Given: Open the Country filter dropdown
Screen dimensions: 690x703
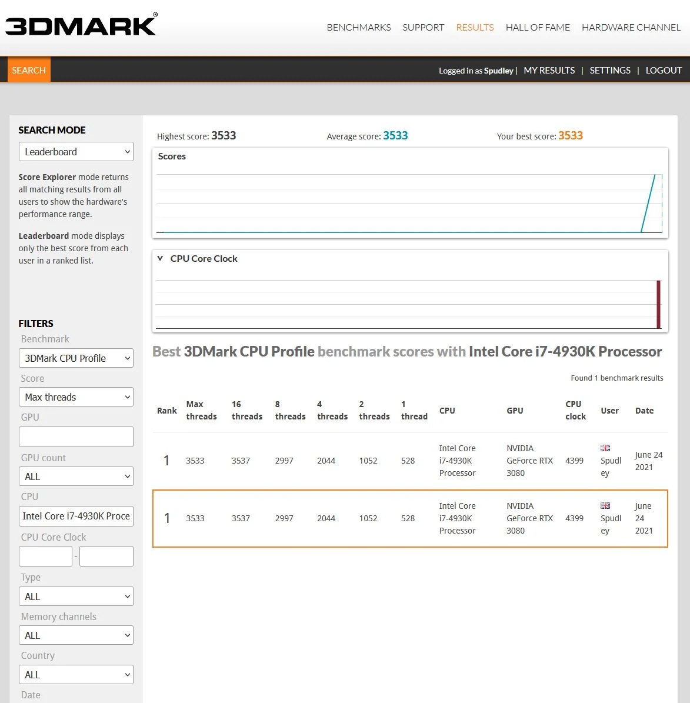Looking at the screenshot, I should pos(76,674).
